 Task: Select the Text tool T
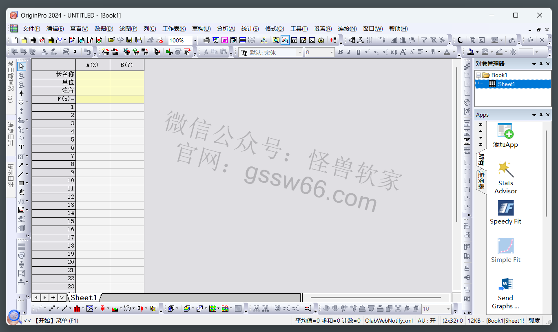click(22, 147)
